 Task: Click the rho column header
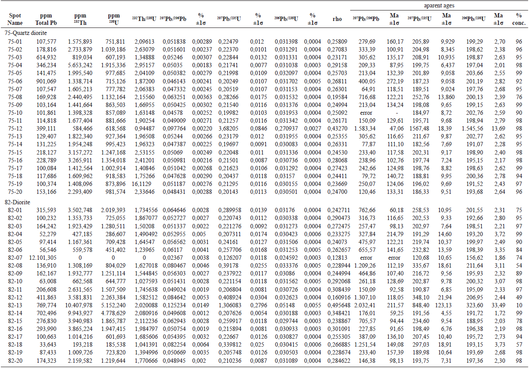pyautogui.click(x=337, y=19)
